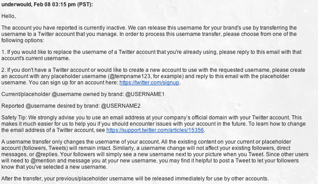
Task: Click 'Reported @username desired by brand' label
Action: 50,106
